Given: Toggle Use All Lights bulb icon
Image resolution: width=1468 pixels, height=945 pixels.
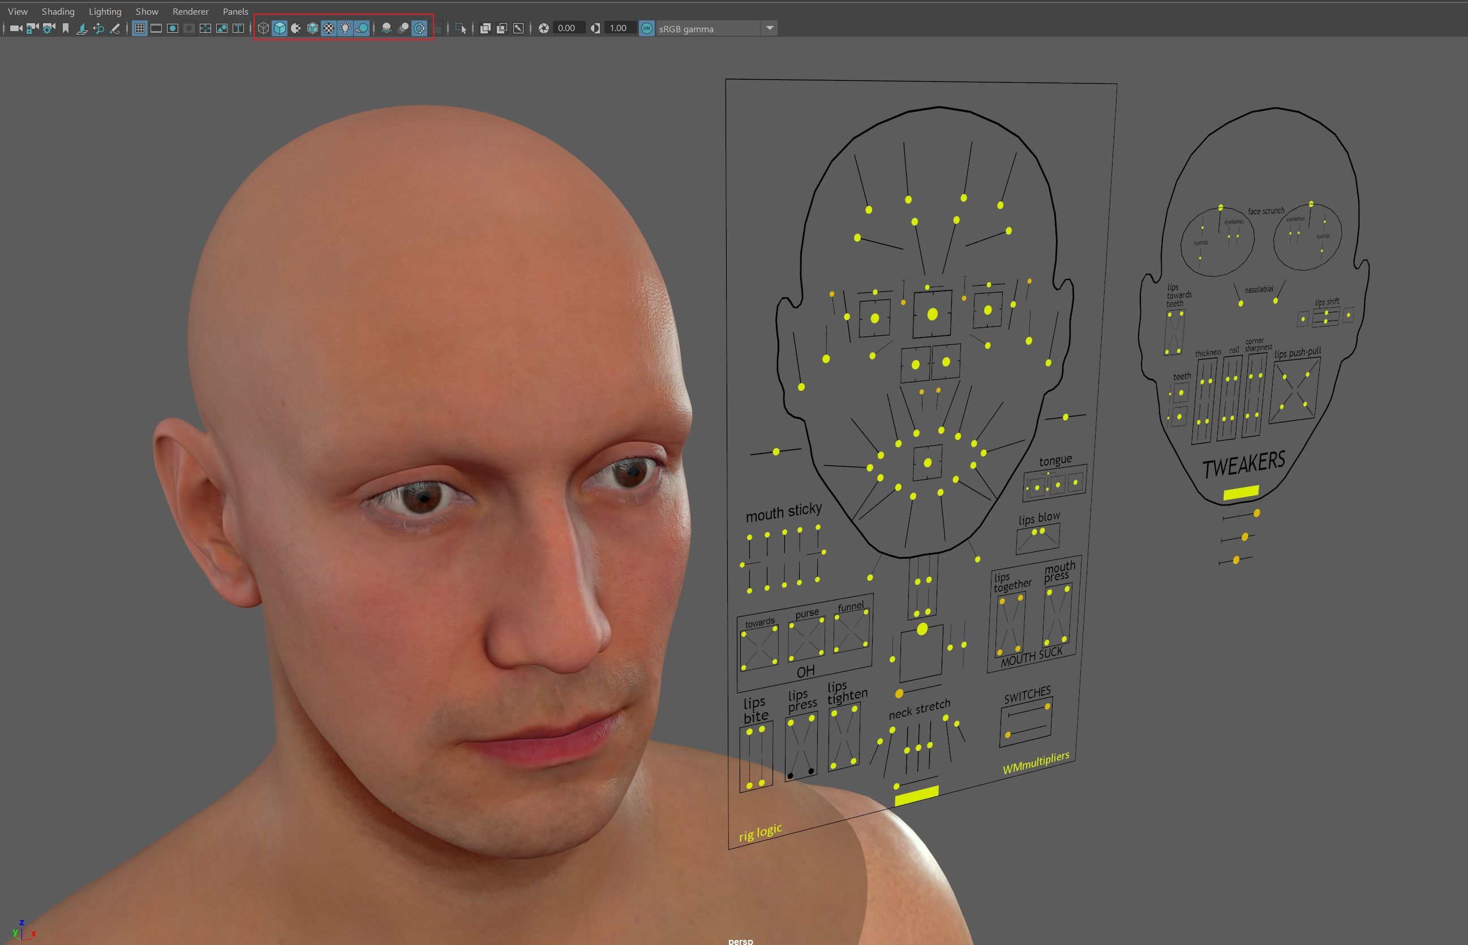Looking at the screenshot, I should coord(346,28).
